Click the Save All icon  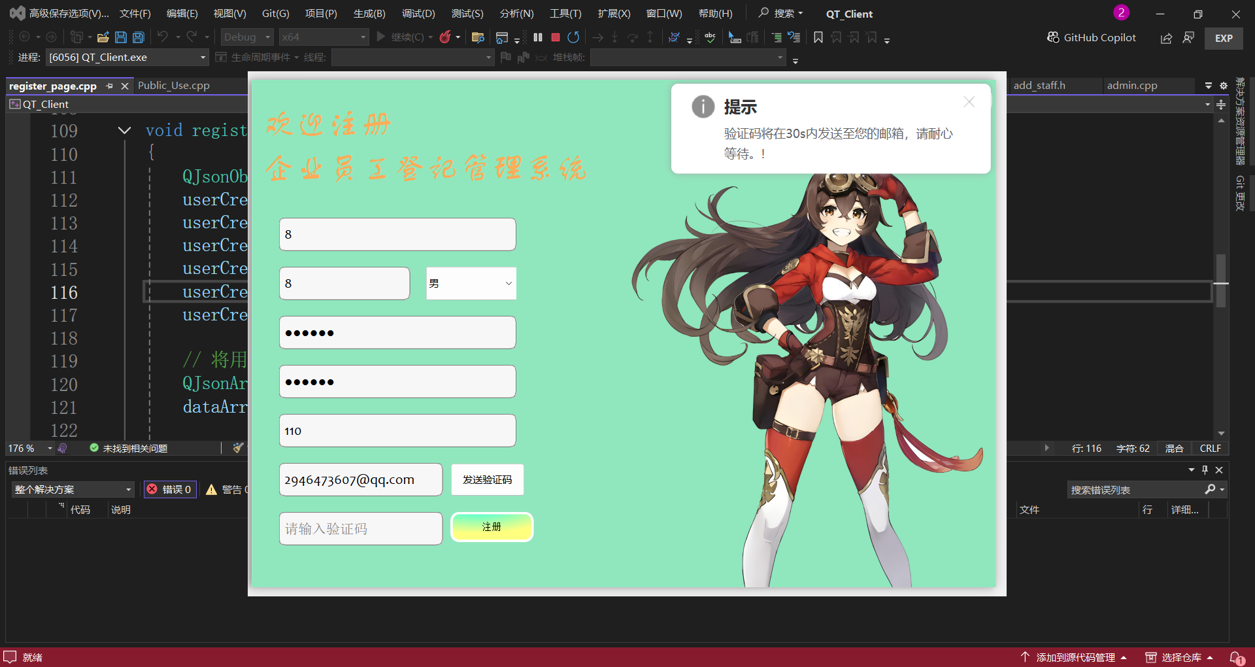[139, 37]
